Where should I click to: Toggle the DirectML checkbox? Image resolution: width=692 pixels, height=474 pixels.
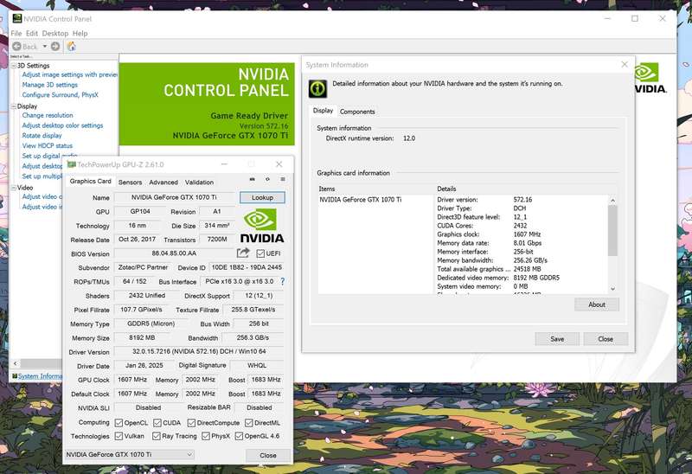tap(249, 423)
